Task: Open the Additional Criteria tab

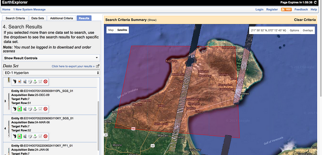Action: (62, 18)
